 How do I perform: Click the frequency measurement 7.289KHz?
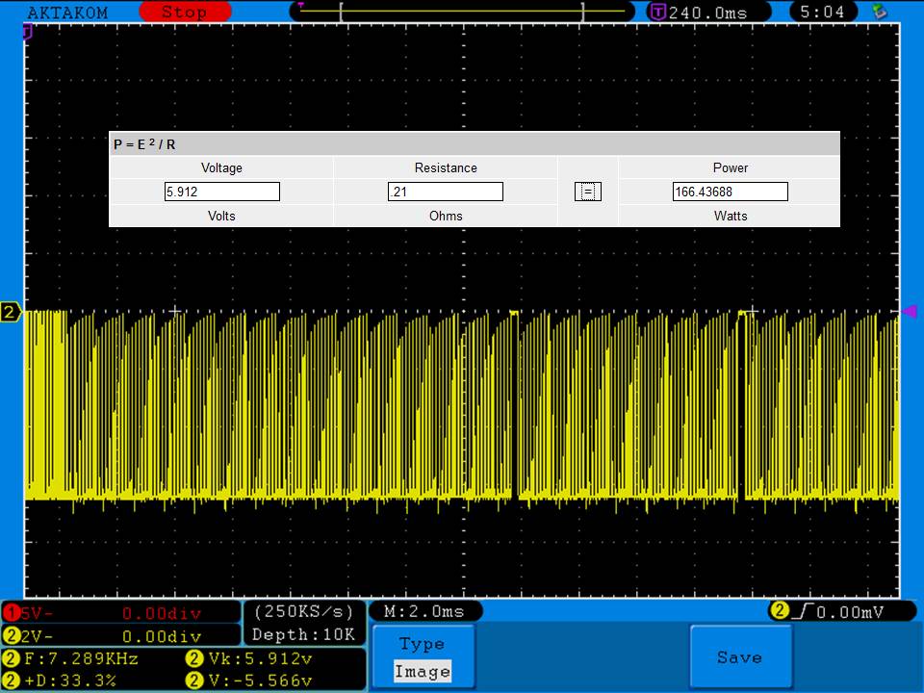pyautogui.click(x=81, y=659)
